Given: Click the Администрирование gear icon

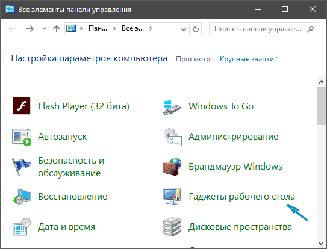Looking at the screenshot, I should (x=172, y=137).
